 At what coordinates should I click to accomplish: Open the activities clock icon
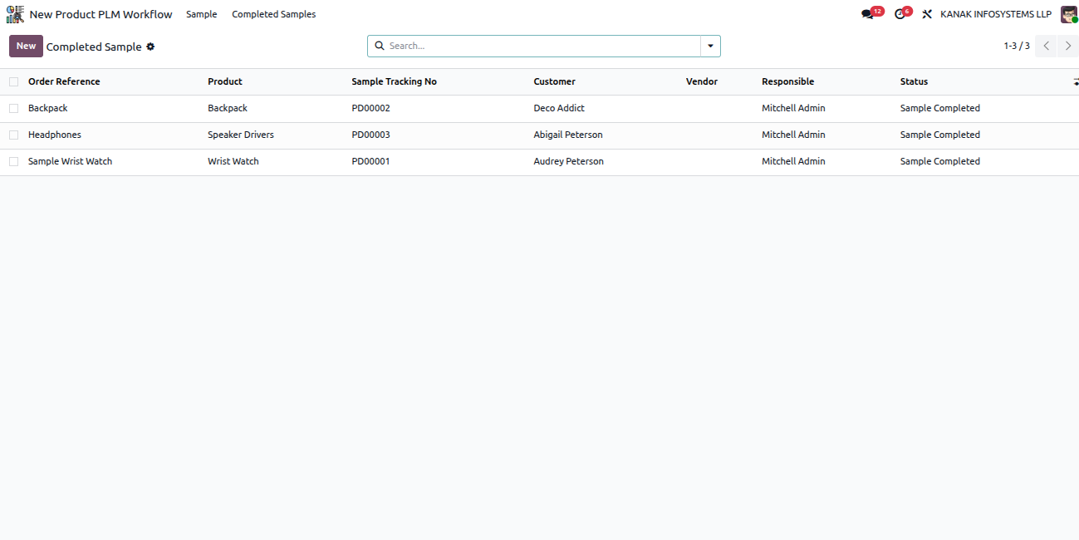point(902,14)
